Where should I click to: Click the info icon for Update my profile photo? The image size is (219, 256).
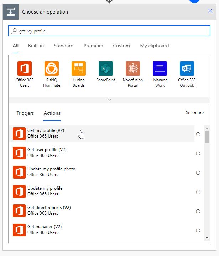198,173
